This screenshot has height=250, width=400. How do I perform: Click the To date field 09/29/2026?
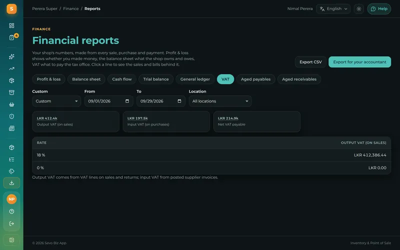[161, 101]
